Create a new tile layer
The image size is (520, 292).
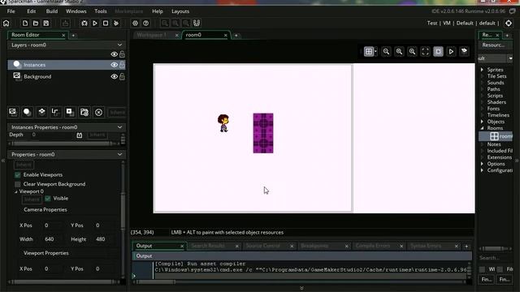click(41, 112)
